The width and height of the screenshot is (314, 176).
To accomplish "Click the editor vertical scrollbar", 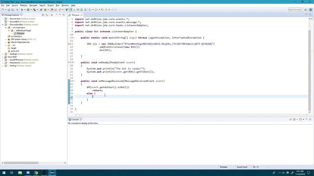I will tap(310, 70).
